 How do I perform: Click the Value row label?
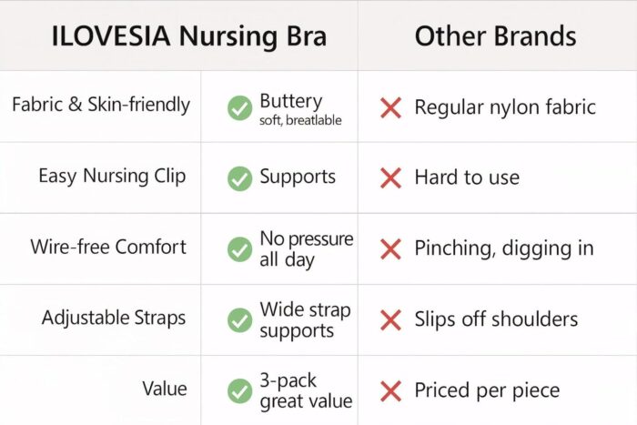point(165,389)
